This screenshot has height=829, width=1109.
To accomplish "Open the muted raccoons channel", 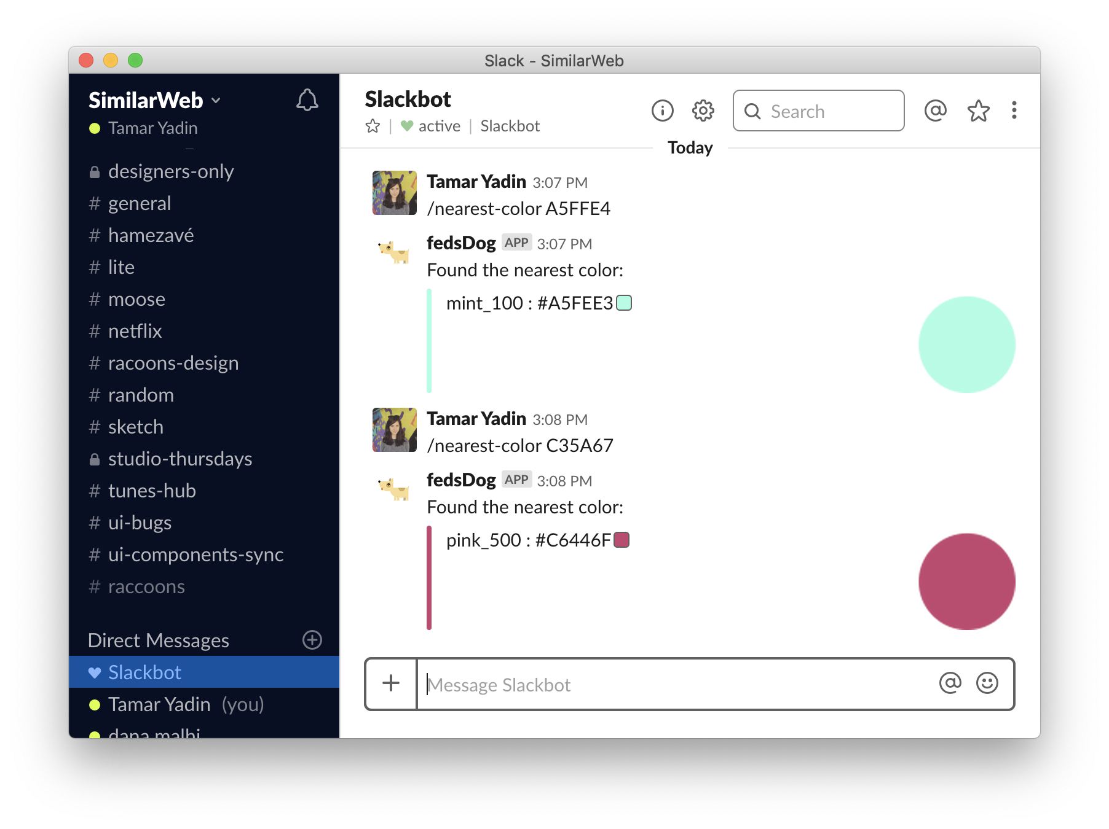I will click(x=203, y=586).
